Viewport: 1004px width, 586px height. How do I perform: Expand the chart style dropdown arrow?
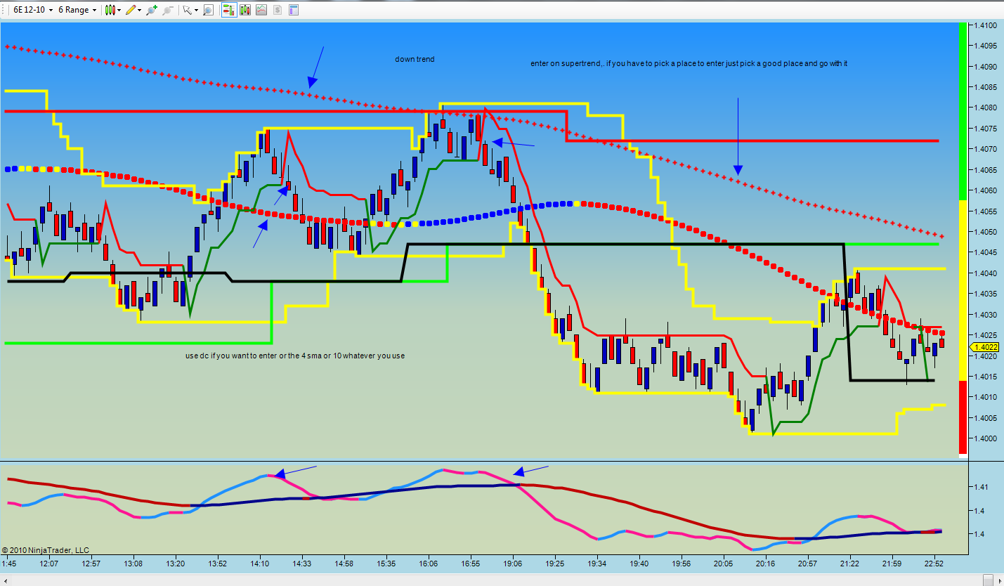coord(119,10)
